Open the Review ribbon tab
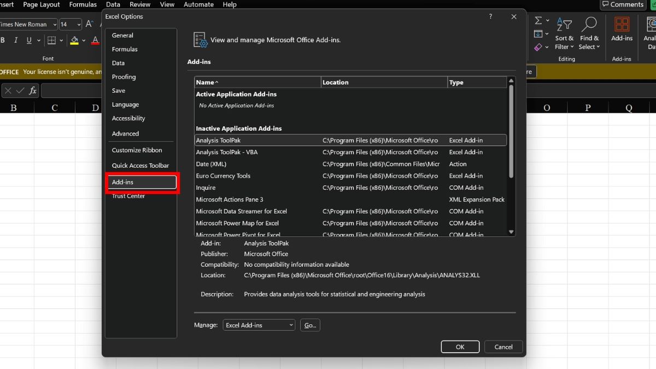The width and height of the screenshot is (656, 369). (x=140, y=4)
